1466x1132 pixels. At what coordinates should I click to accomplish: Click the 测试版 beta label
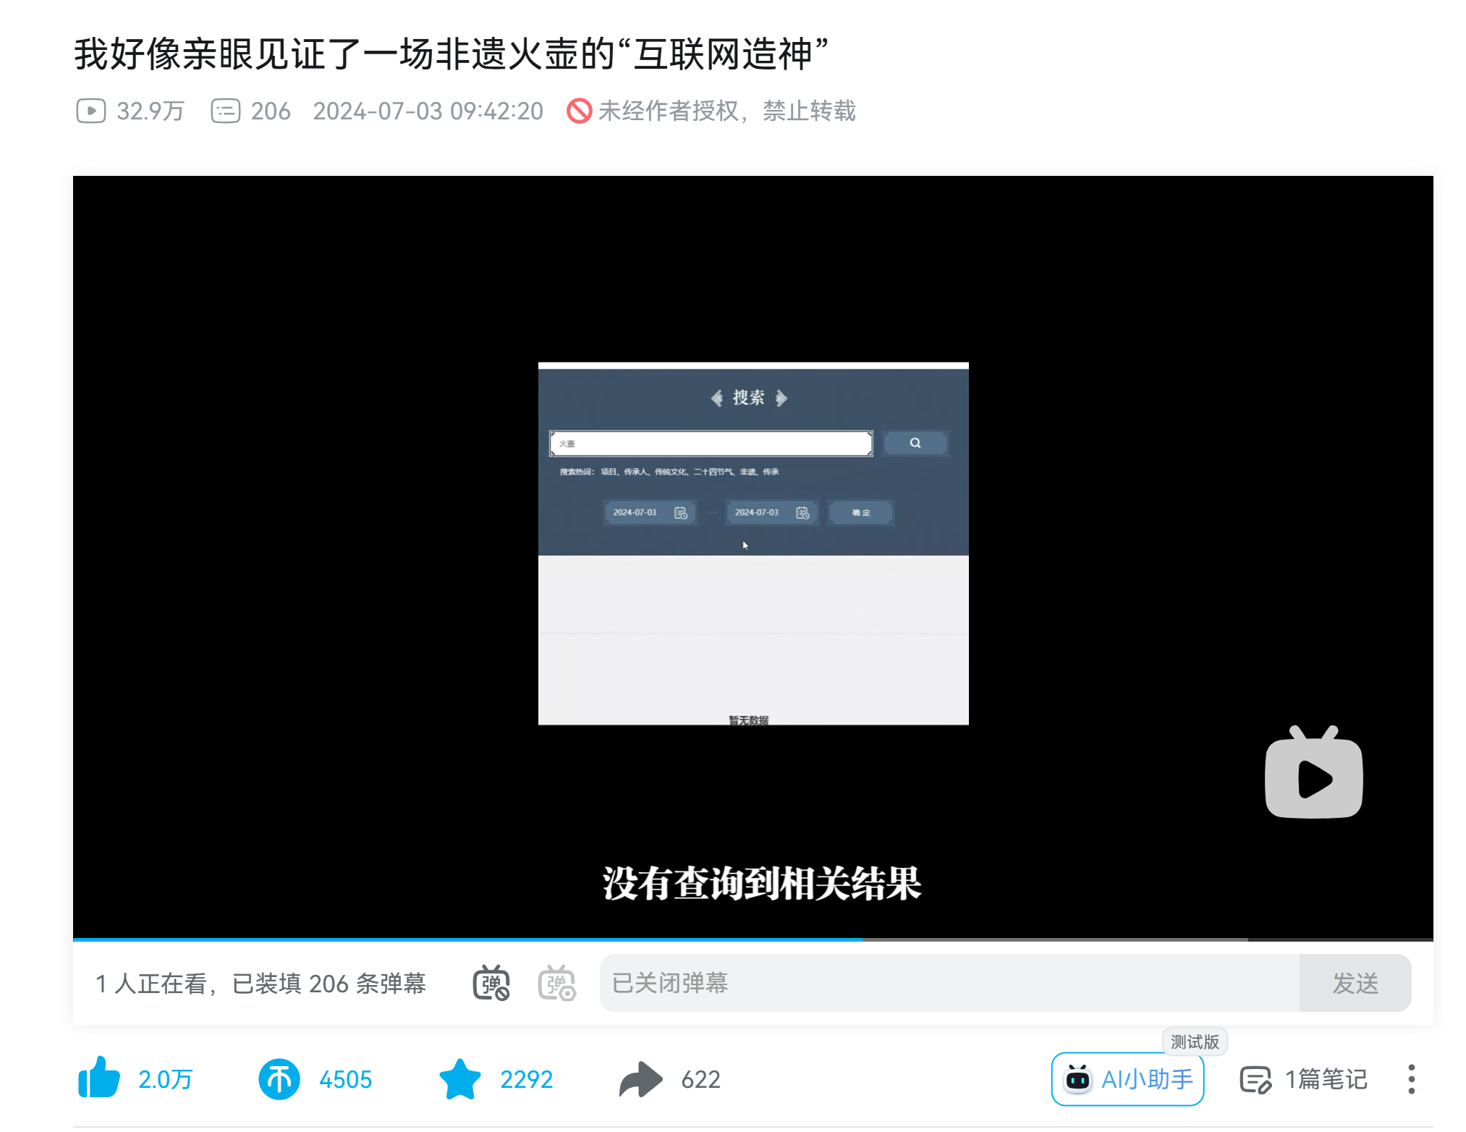1195,1042
